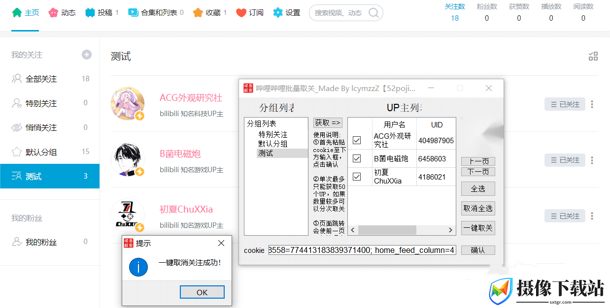Select 特别关注 in the left sidebar
The image size is (610, 308).
point(50,103)
